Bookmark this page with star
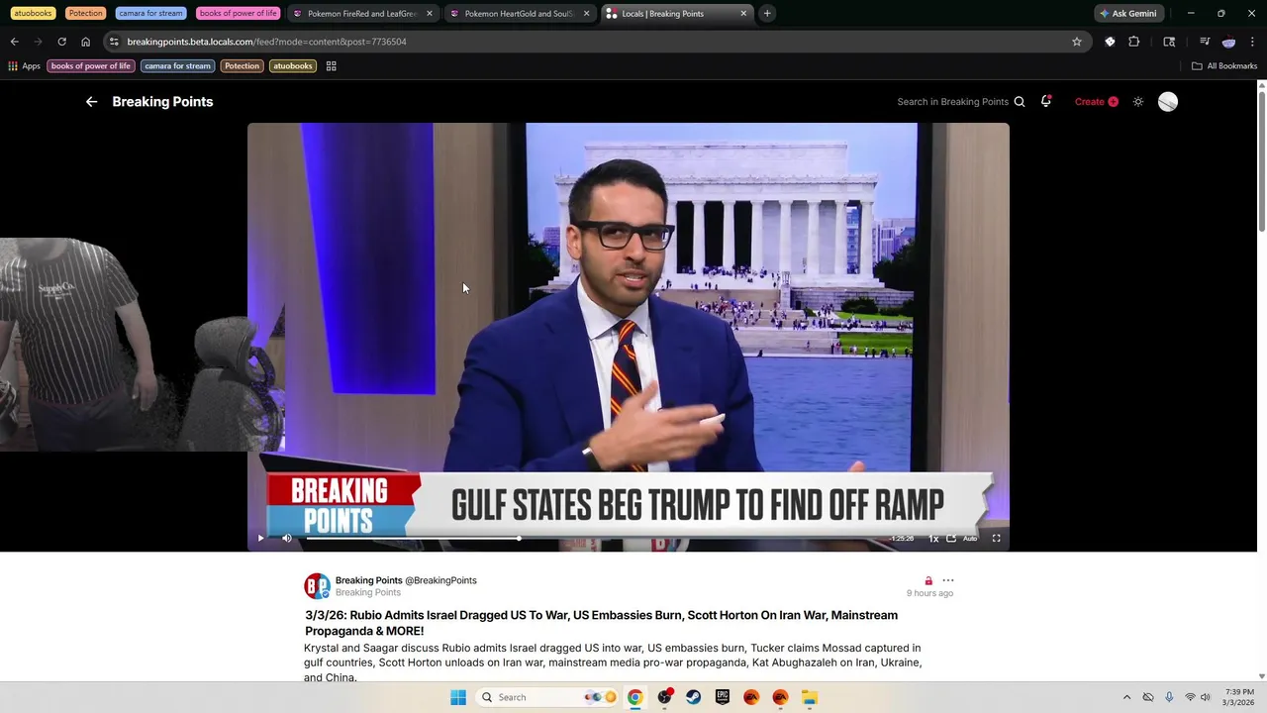Viewport: 1267px width, 713px height. pos(1077,42)
